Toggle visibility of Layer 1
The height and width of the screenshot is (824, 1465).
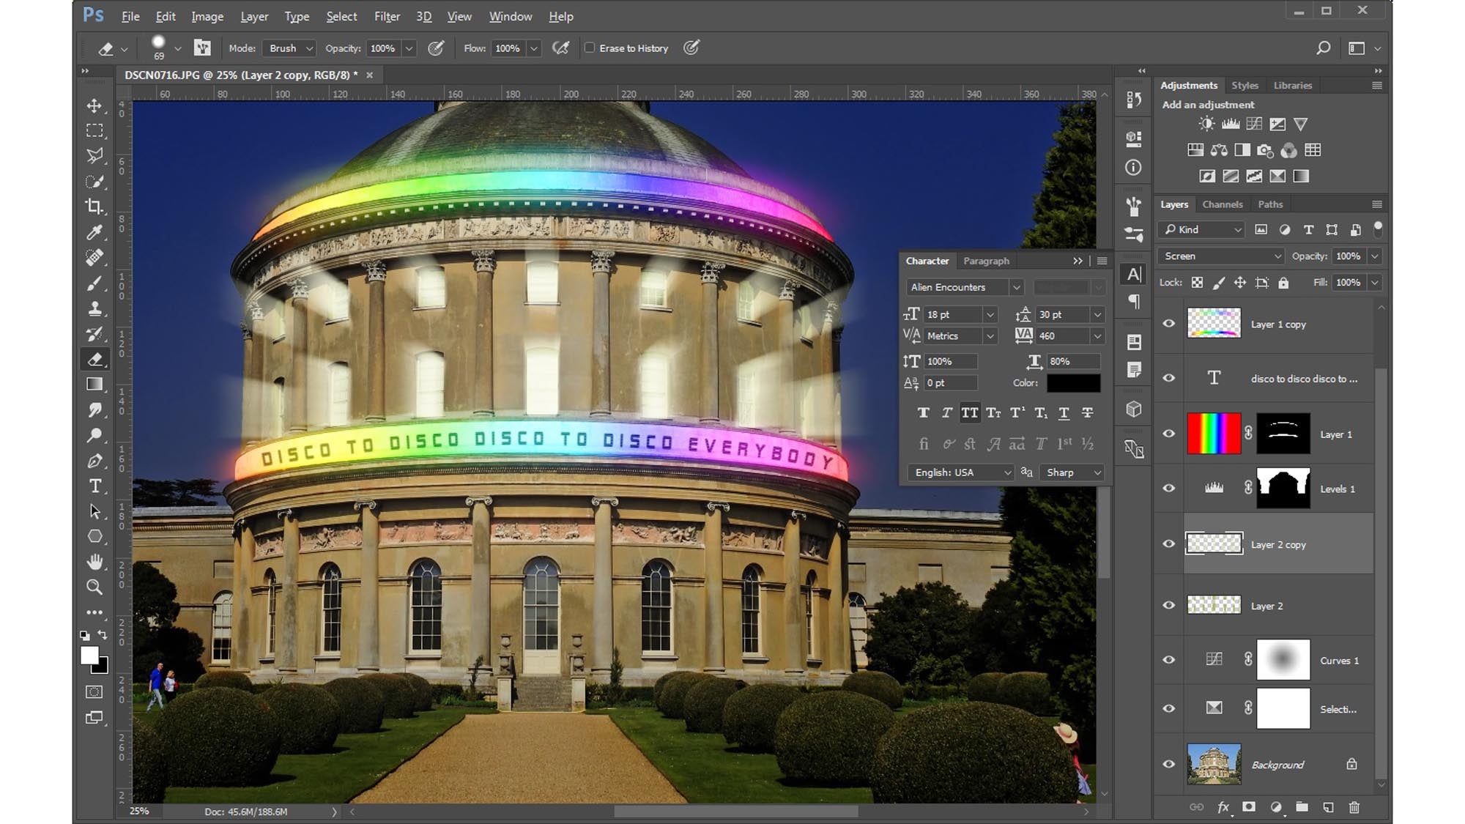click(1169, 434)
